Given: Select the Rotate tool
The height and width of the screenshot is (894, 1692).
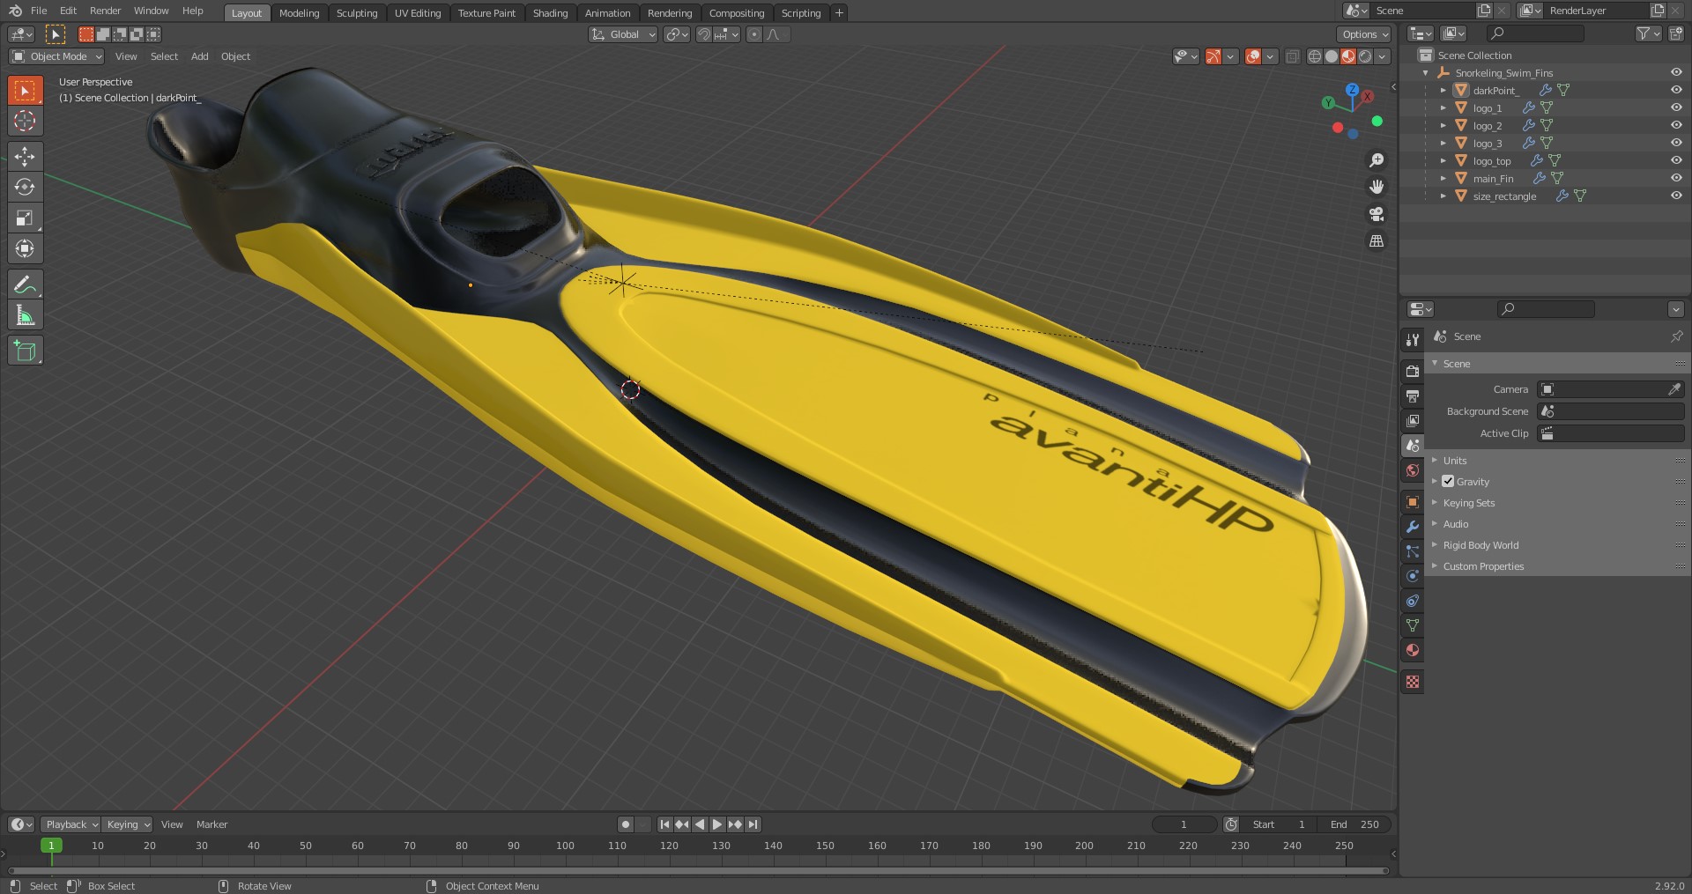Looking at the screenshot, I should pos(25,187).
